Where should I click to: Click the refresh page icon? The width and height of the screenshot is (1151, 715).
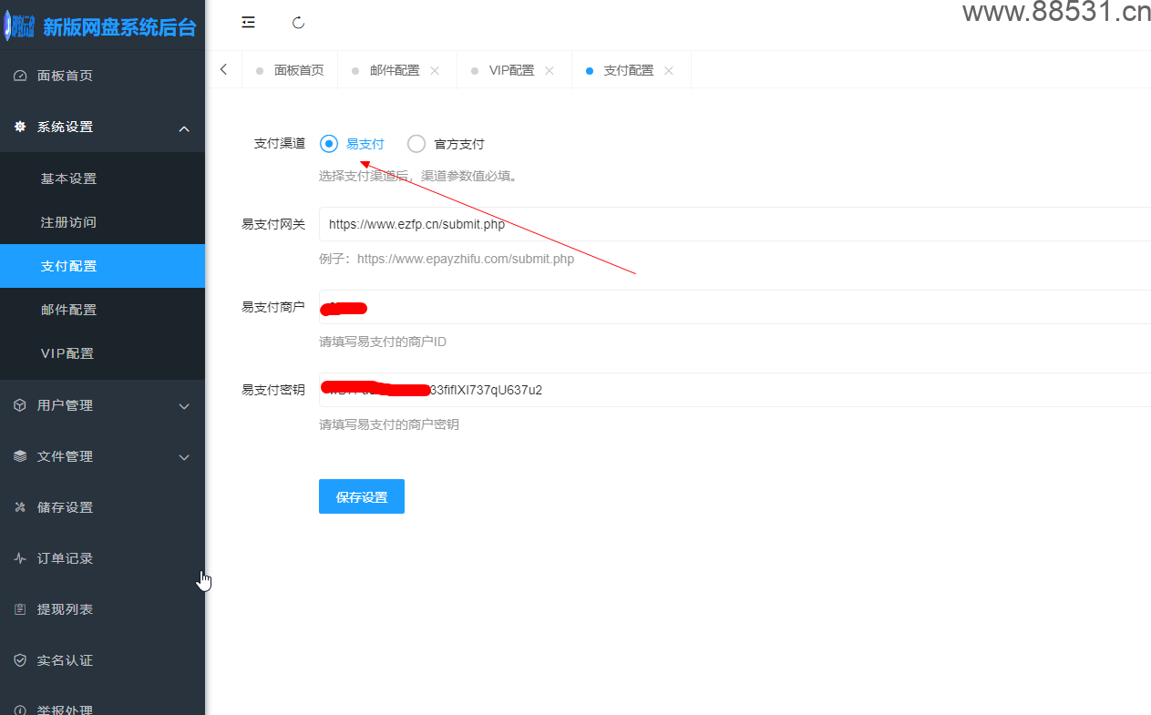298,23
